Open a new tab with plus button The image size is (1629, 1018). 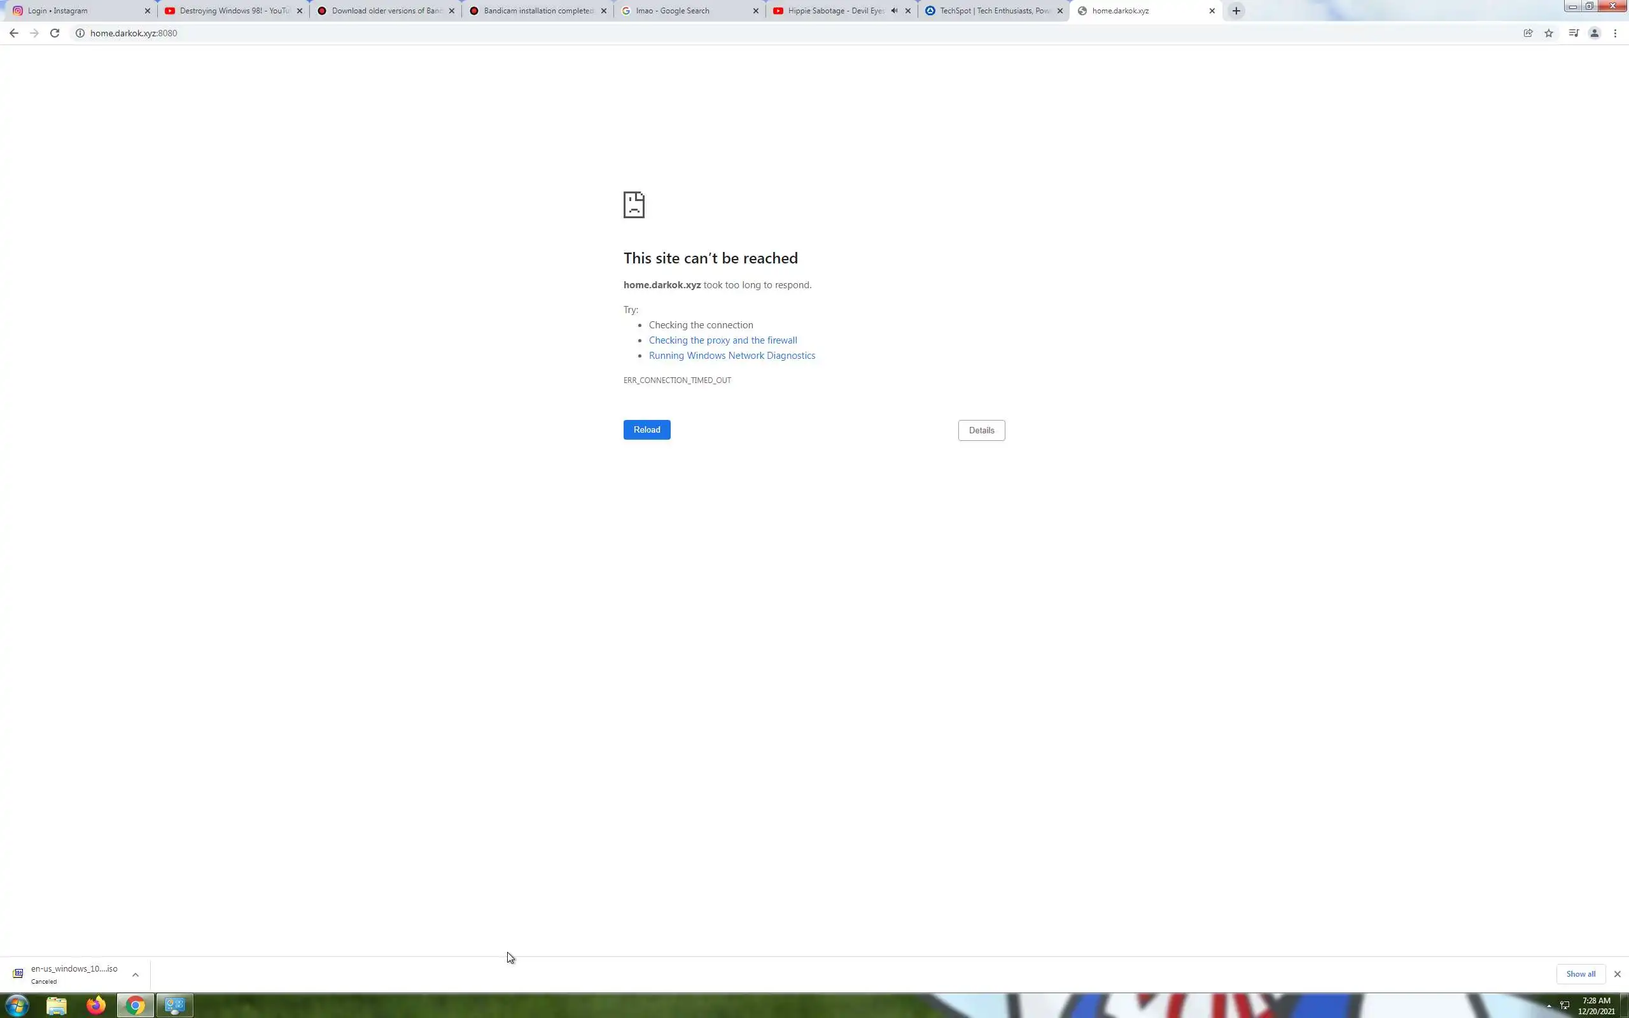click(x=1236, y=11)
